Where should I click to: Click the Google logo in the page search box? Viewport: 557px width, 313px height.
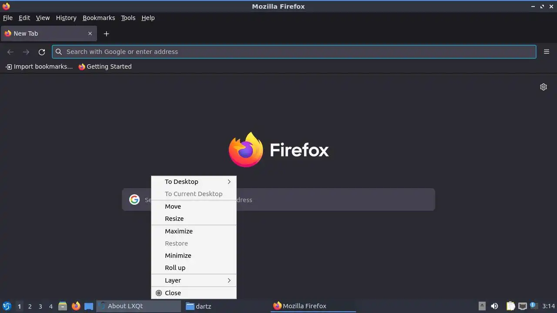tap(134, 200)
